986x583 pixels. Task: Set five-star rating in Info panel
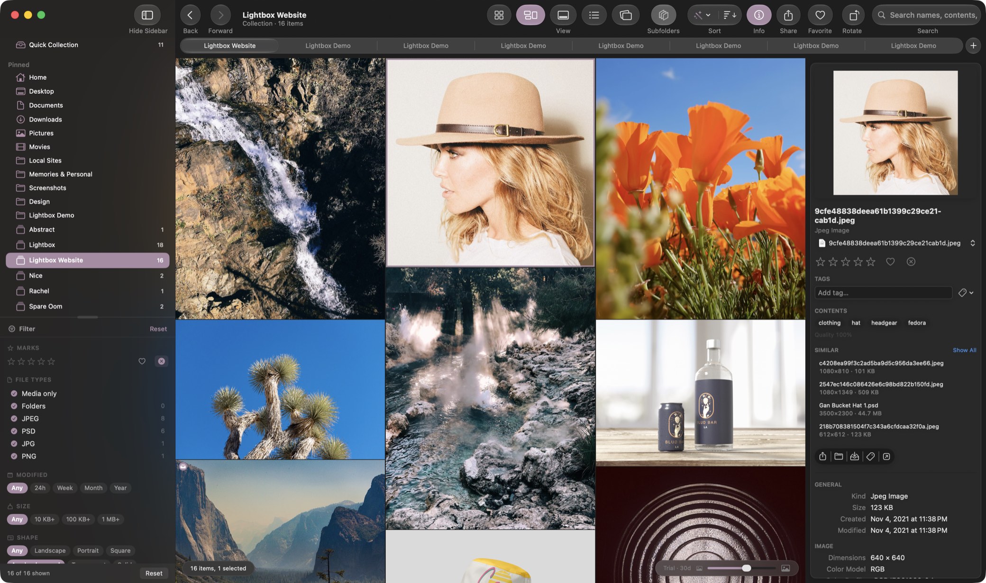click(870, 261)
